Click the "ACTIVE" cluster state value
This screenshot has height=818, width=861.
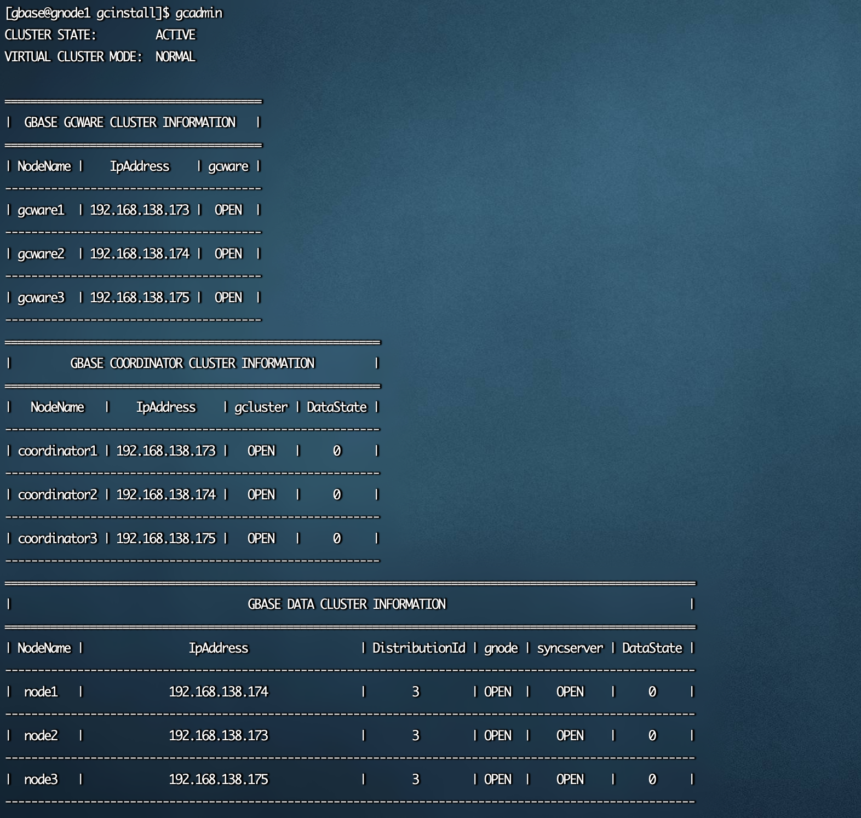[x=175, y=35]
